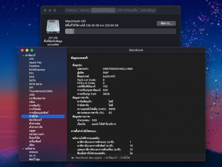Collapse the เครือข่าย network section
This screenshot has width=222, height=167.
point(23,149)
